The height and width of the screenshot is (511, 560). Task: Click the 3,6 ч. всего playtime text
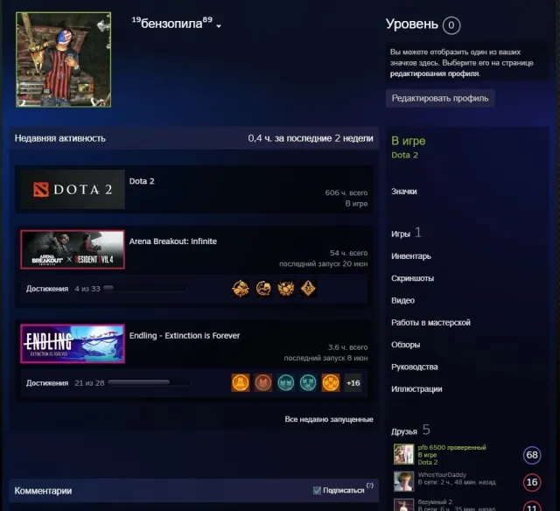coord(347,347)
